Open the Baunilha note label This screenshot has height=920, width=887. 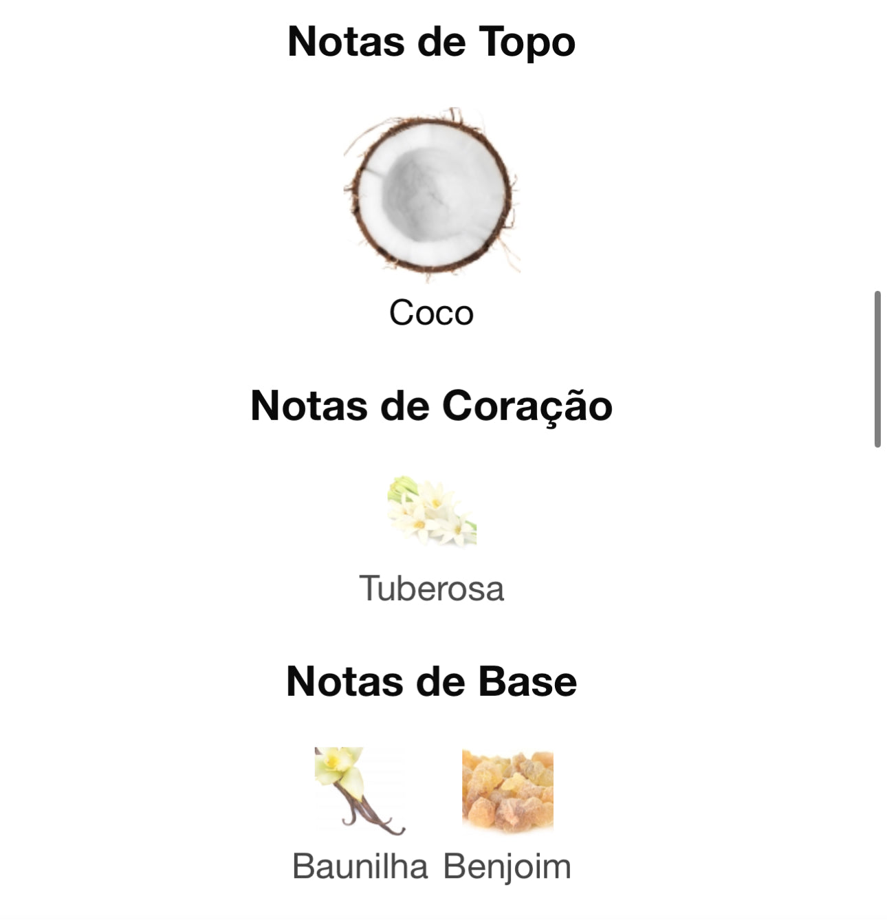tap(360, 866)
